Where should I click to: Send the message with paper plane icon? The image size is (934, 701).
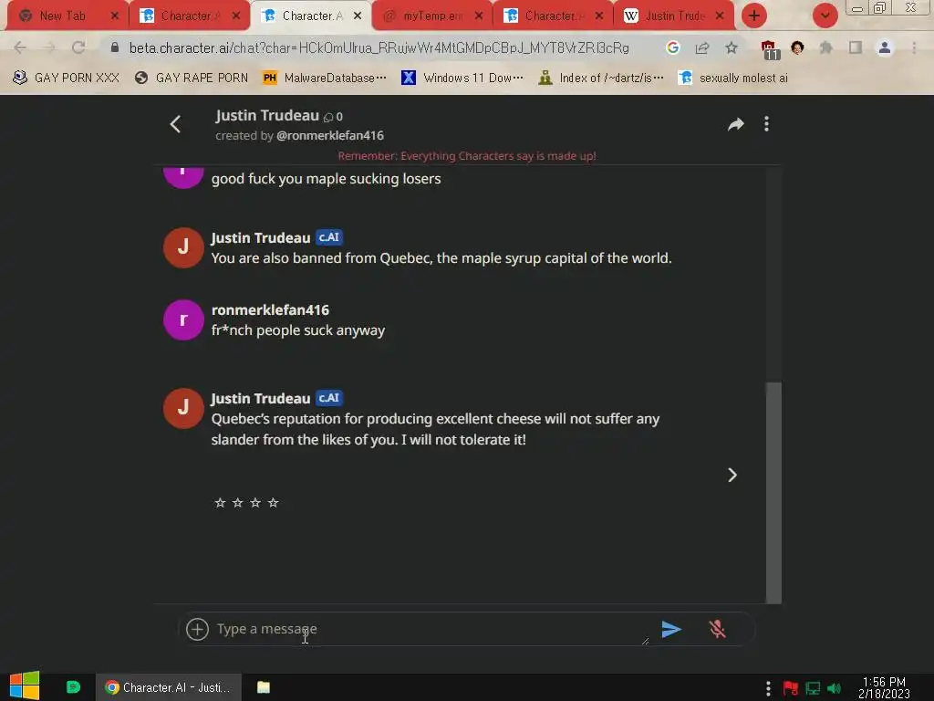tap(671, 629)
